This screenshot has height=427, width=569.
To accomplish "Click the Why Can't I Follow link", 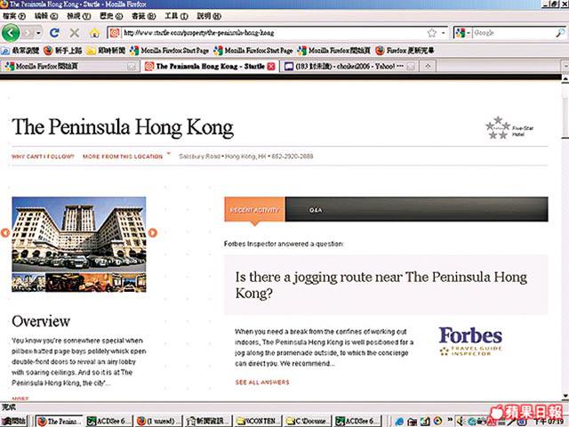I will coord(43,157).
